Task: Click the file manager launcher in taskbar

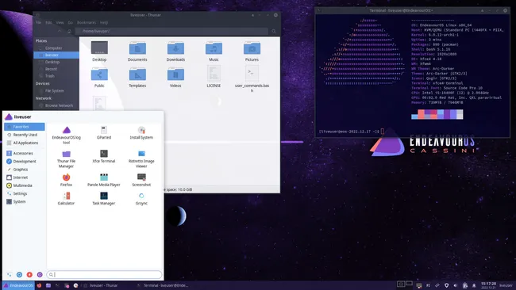Action: (x=48, y=285)
